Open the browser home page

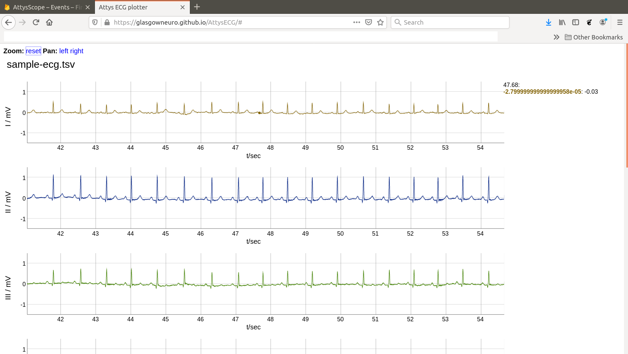tap(49, 23)
